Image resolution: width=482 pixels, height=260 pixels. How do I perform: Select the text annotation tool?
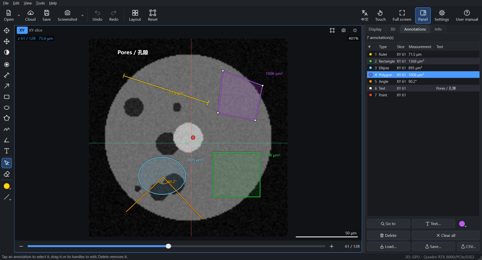pyautogui.click(x=6, y=150)
